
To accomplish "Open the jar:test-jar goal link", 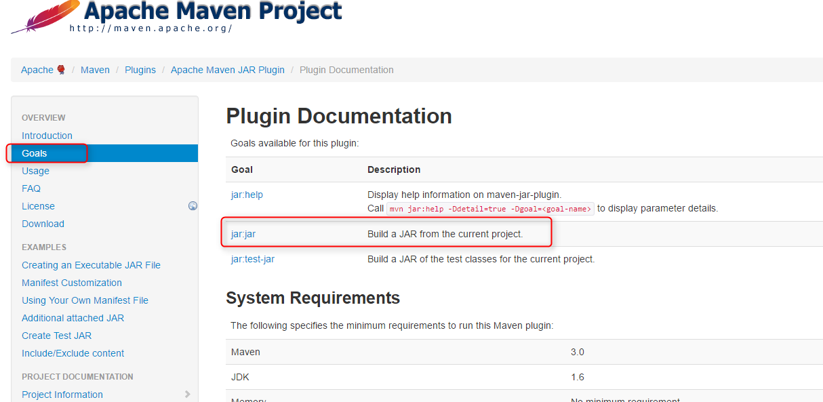I will coord(253,259).
